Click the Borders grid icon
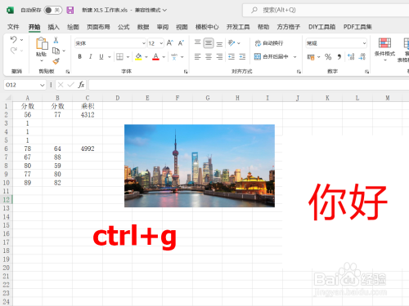 [119, 56]
